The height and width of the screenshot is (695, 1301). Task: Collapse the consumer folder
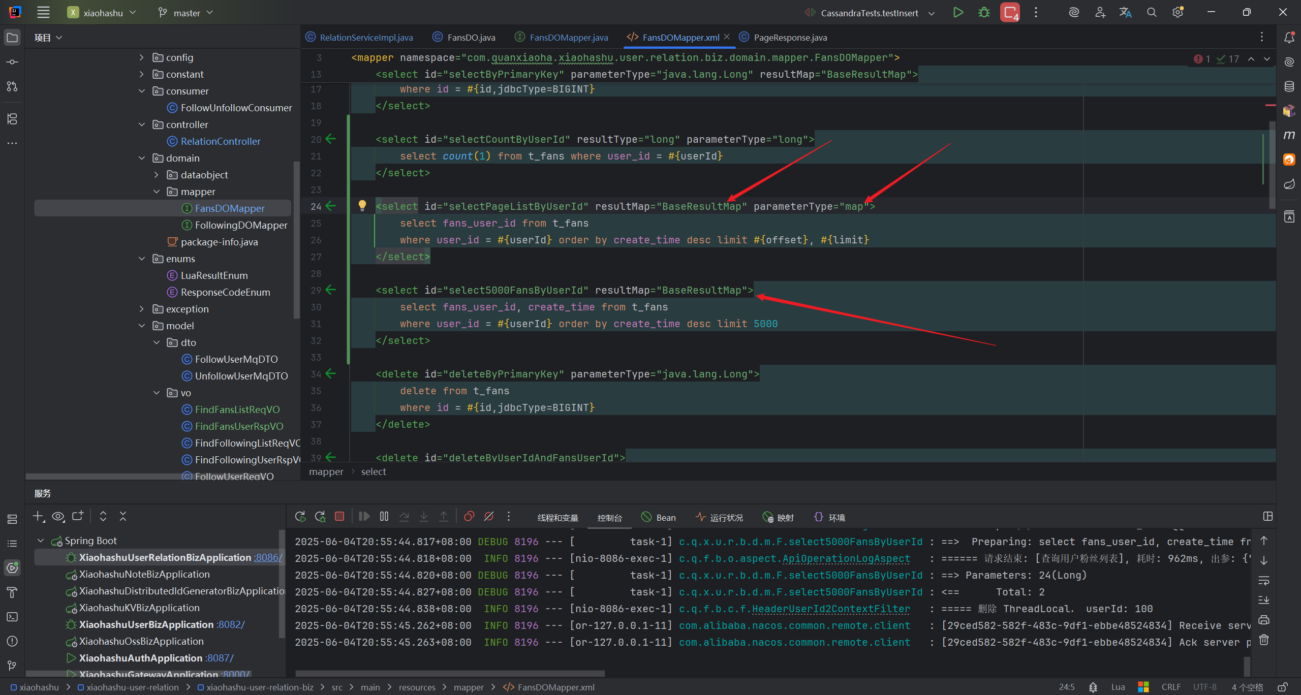pyautogui.click(x=142, y=91)
